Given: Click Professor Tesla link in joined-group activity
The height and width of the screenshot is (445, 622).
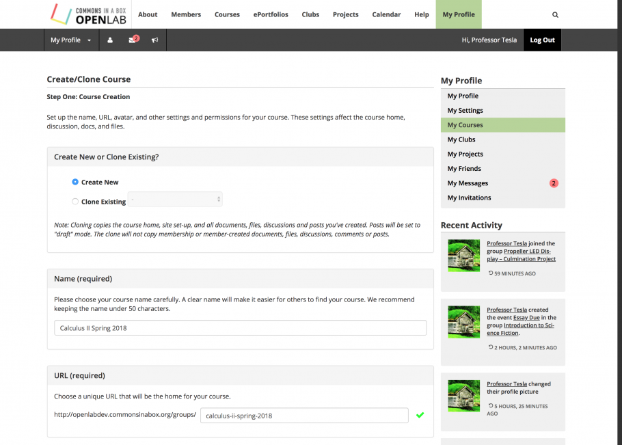Looking at the screenshot, I should 506,243.
